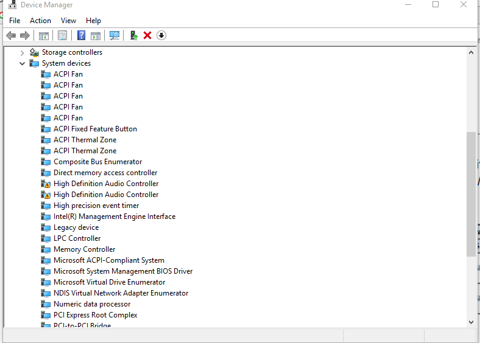Click Scan for hardware changes icon
The image size is (480, 343).
click(x=115, y=35)
